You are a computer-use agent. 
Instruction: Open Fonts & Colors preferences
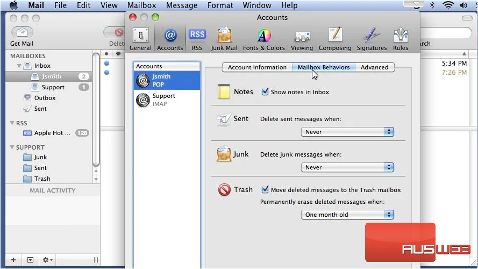coord(263,39)
